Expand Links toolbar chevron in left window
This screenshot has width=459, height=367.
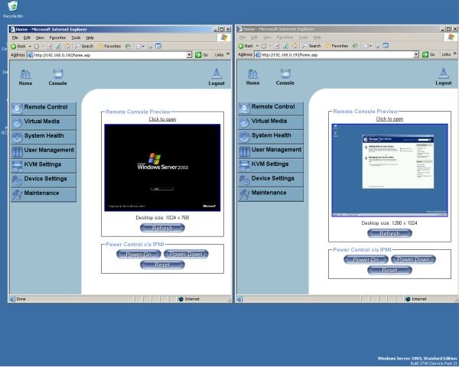[x=228, y=54]
